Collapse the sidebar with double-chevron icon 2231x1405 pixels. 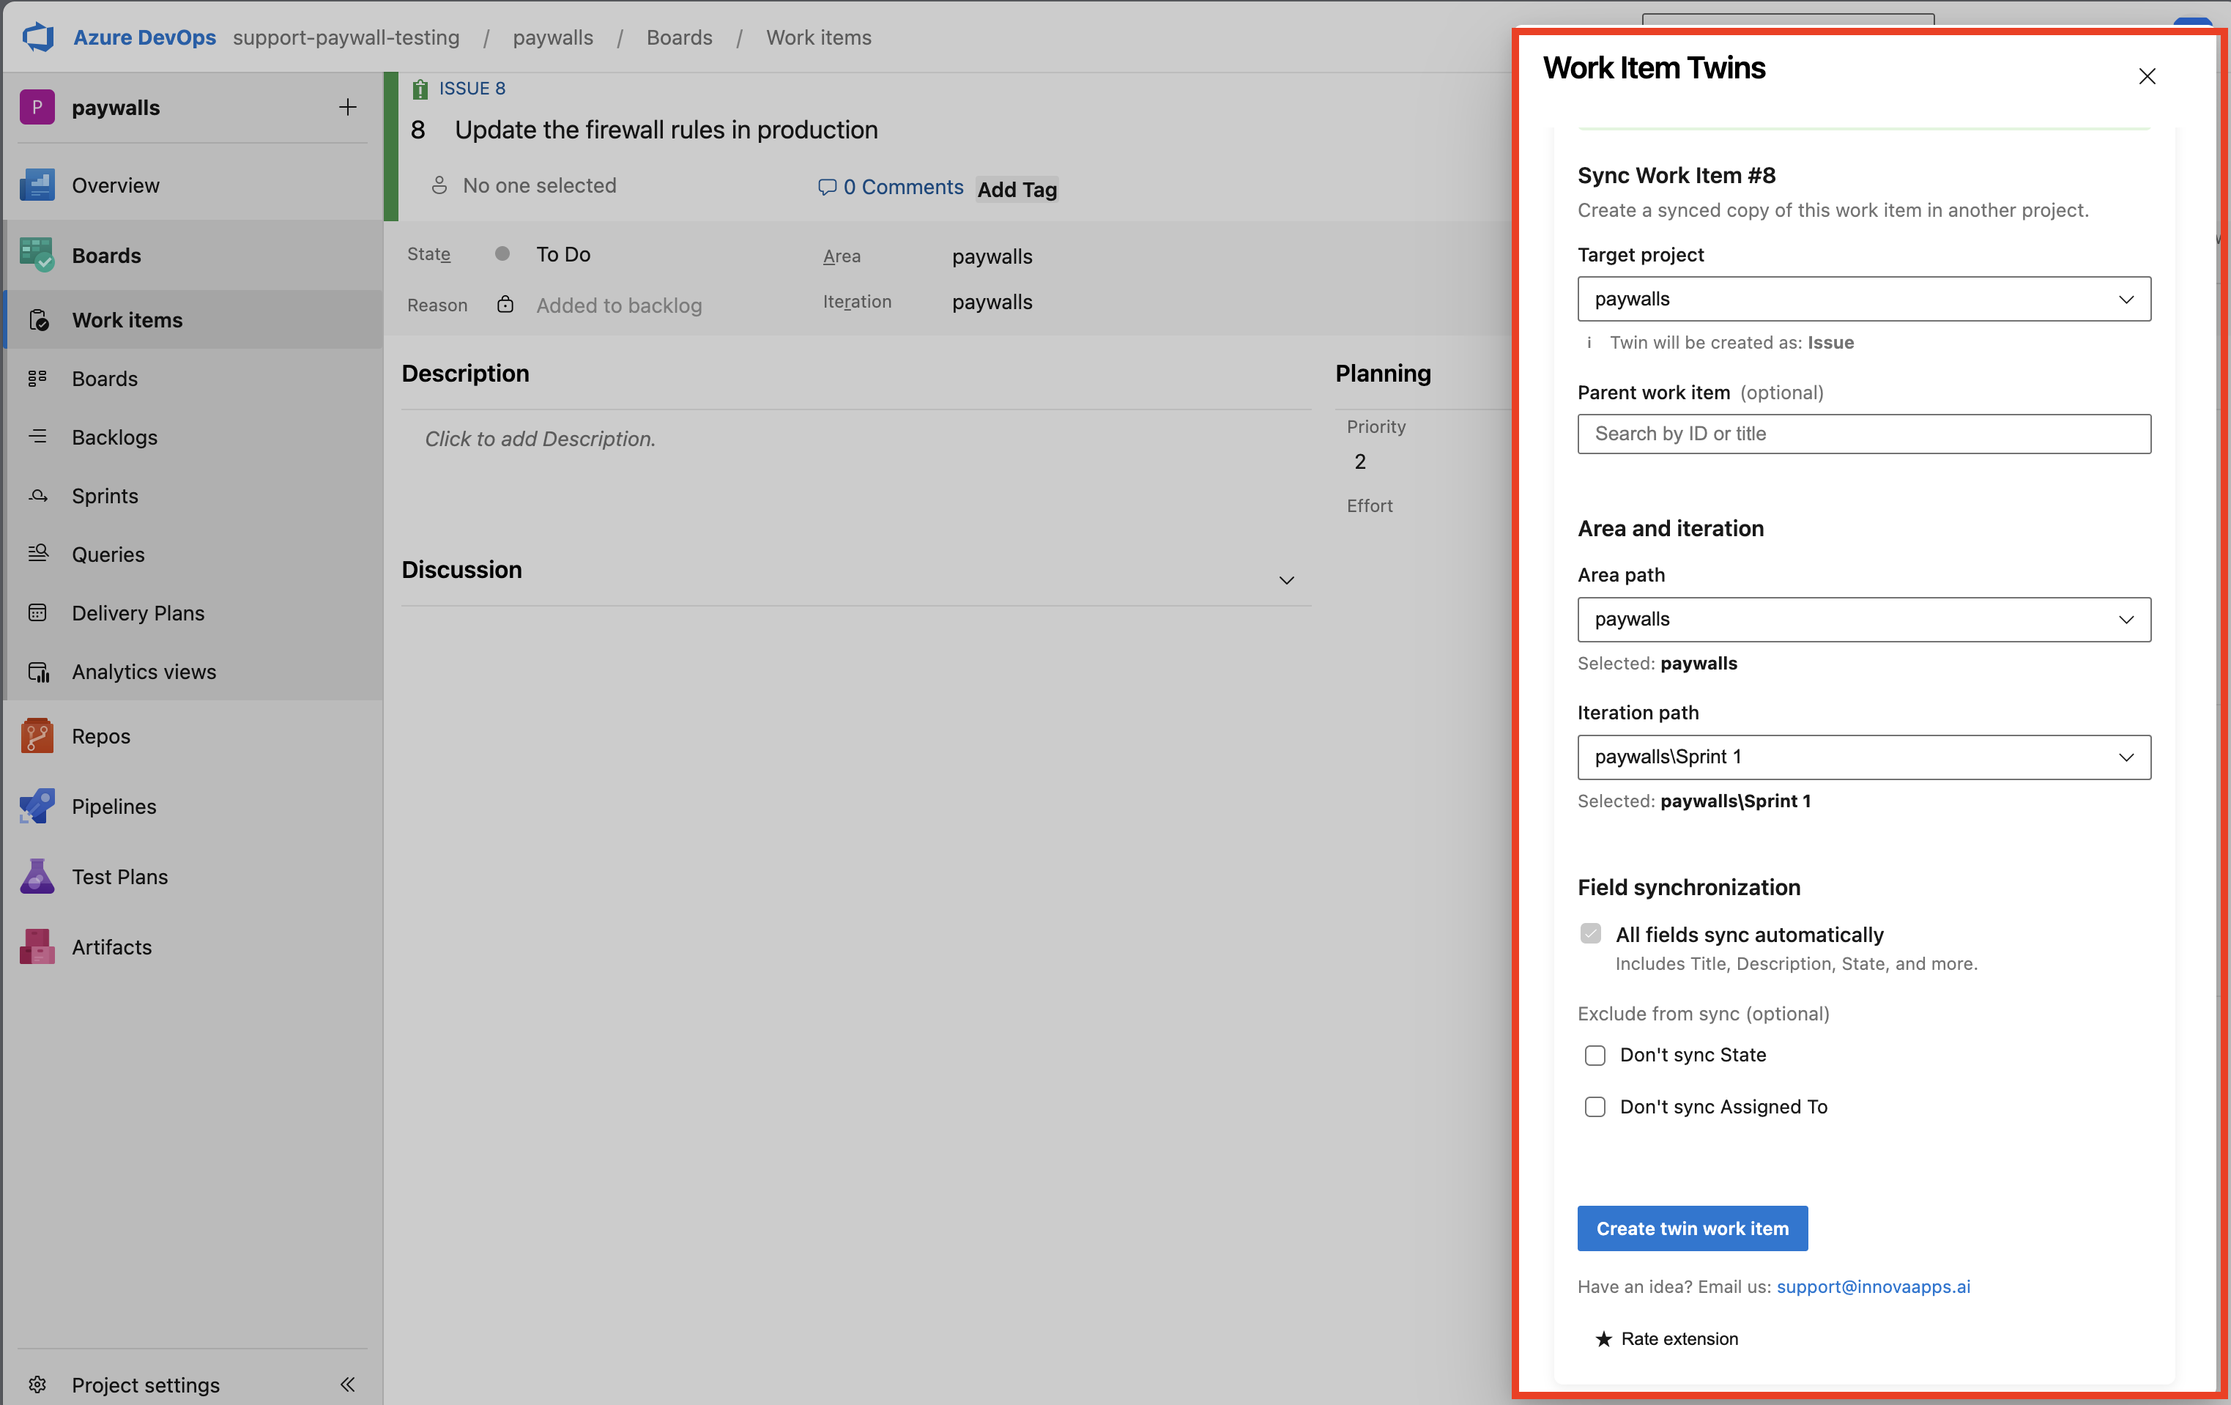(x=347, y=1384)
